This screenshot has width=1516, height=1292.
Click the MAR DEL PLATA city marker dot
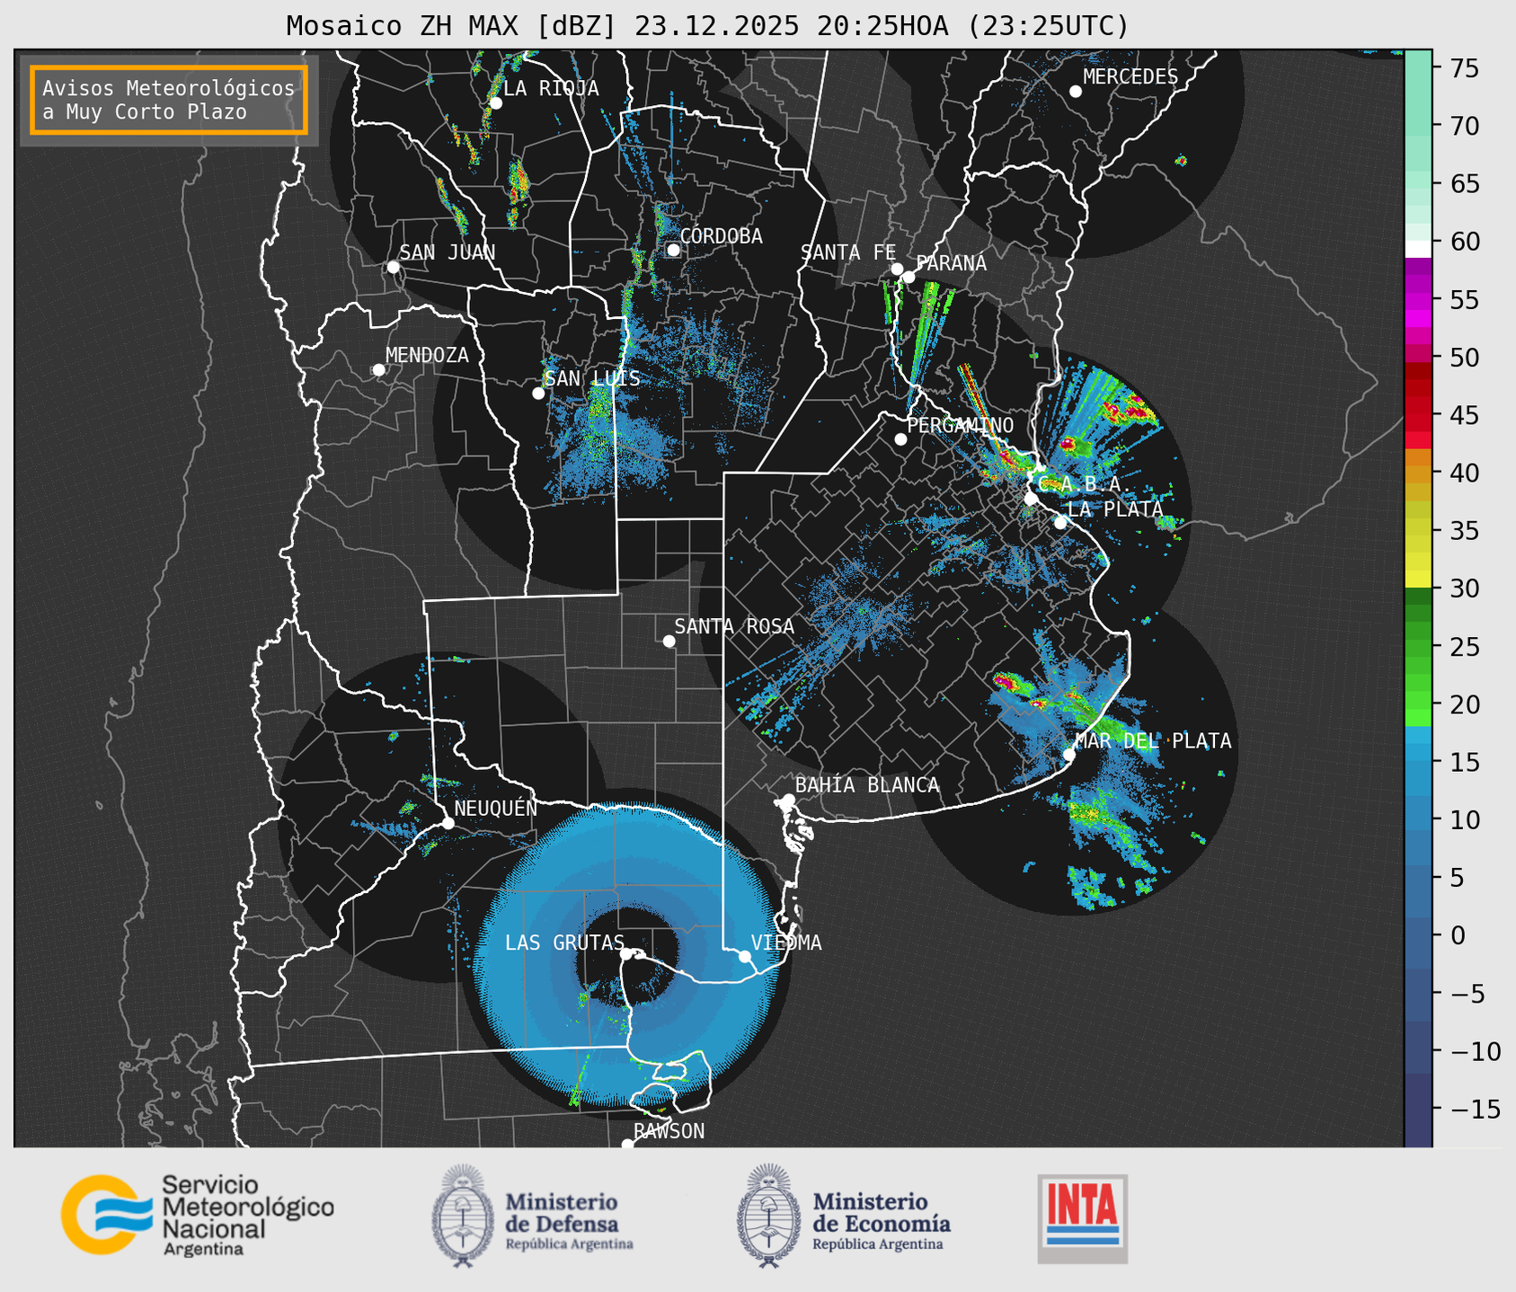click(1068, 754)
